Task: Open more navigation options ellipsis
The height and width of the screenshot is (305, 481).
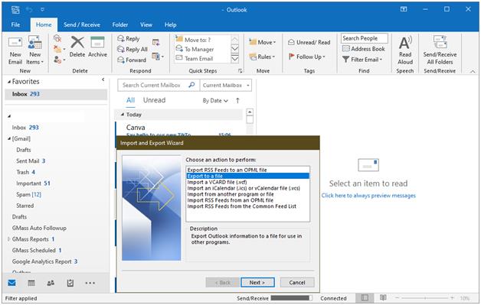Action: point(90,283)
